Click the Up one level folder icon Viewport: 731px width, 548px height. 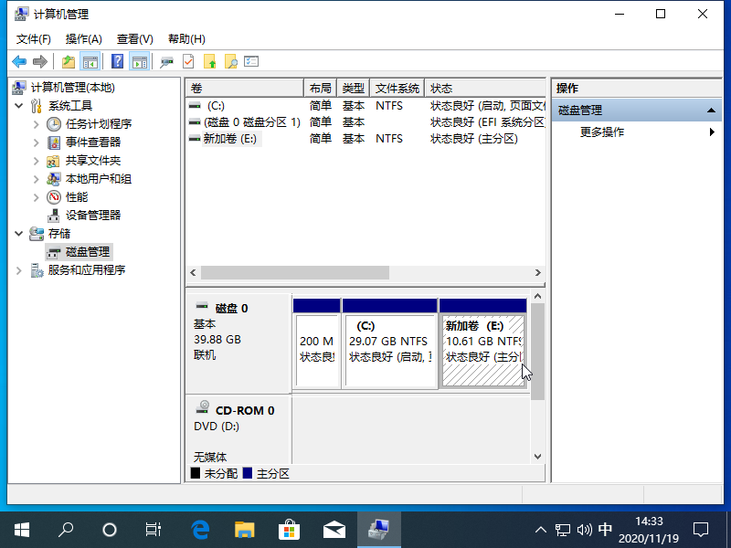[69, 61]
